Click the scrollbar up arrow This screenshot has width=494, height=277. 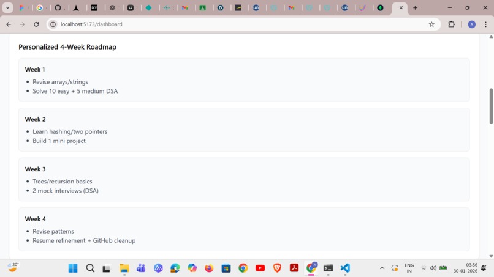[491, 37]
